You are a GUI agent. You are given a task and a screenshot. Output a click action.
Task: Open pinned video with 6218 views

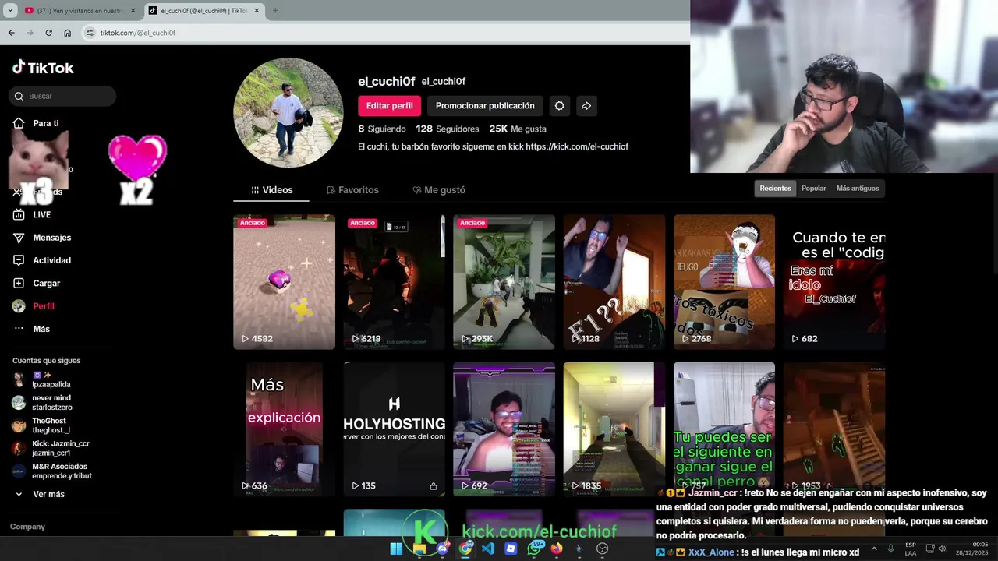394,282
